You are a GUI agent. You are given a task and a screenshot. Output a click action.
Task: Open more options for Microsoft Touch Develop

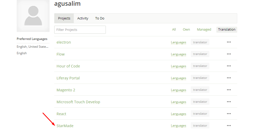click(229, 102)
